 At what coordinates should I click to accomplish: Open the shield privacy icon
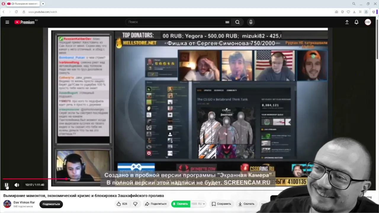(x=342, y=12)
